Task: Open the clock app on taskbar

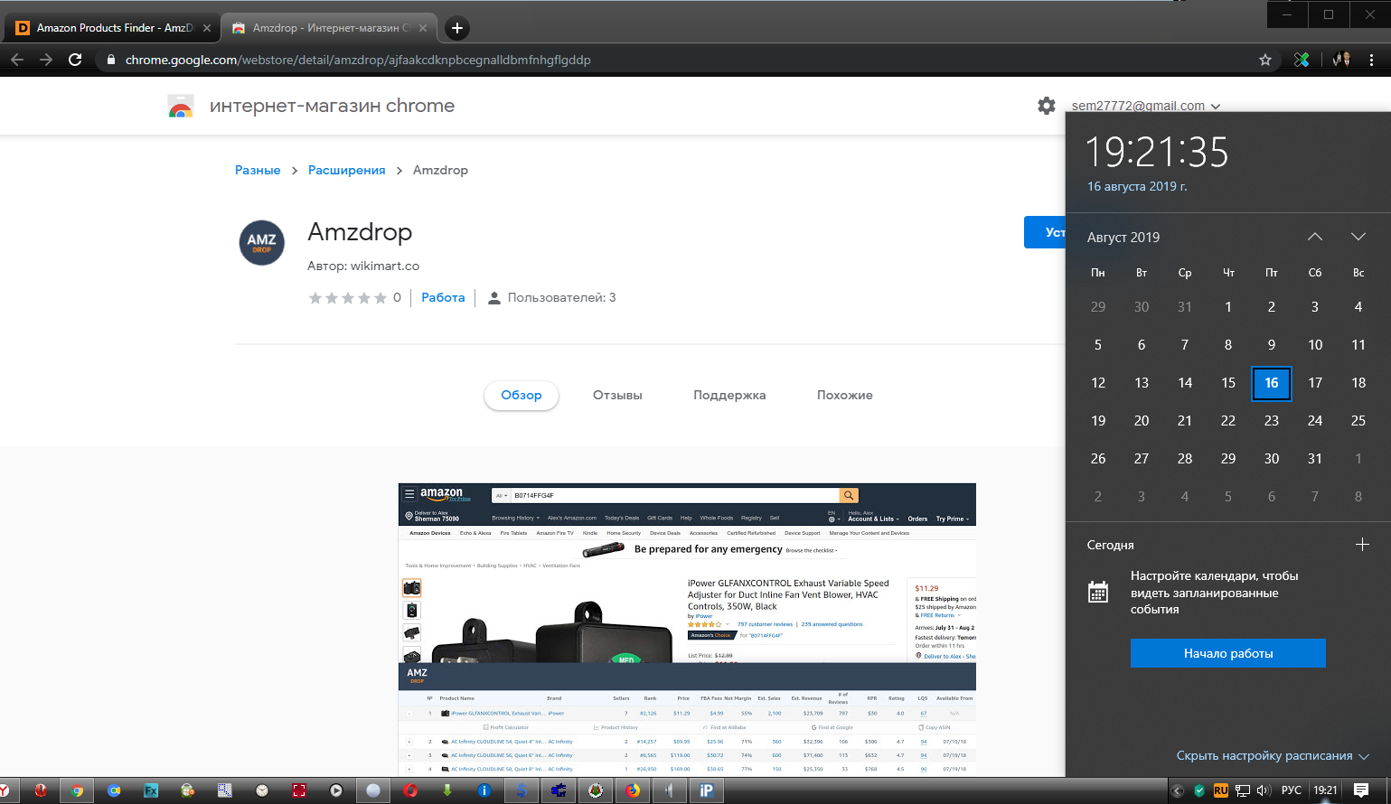Action: [x=262, y=790]
